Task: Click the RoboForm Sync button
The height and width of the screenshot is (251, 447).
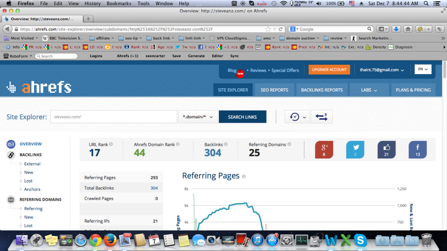Action: [234, 56]
